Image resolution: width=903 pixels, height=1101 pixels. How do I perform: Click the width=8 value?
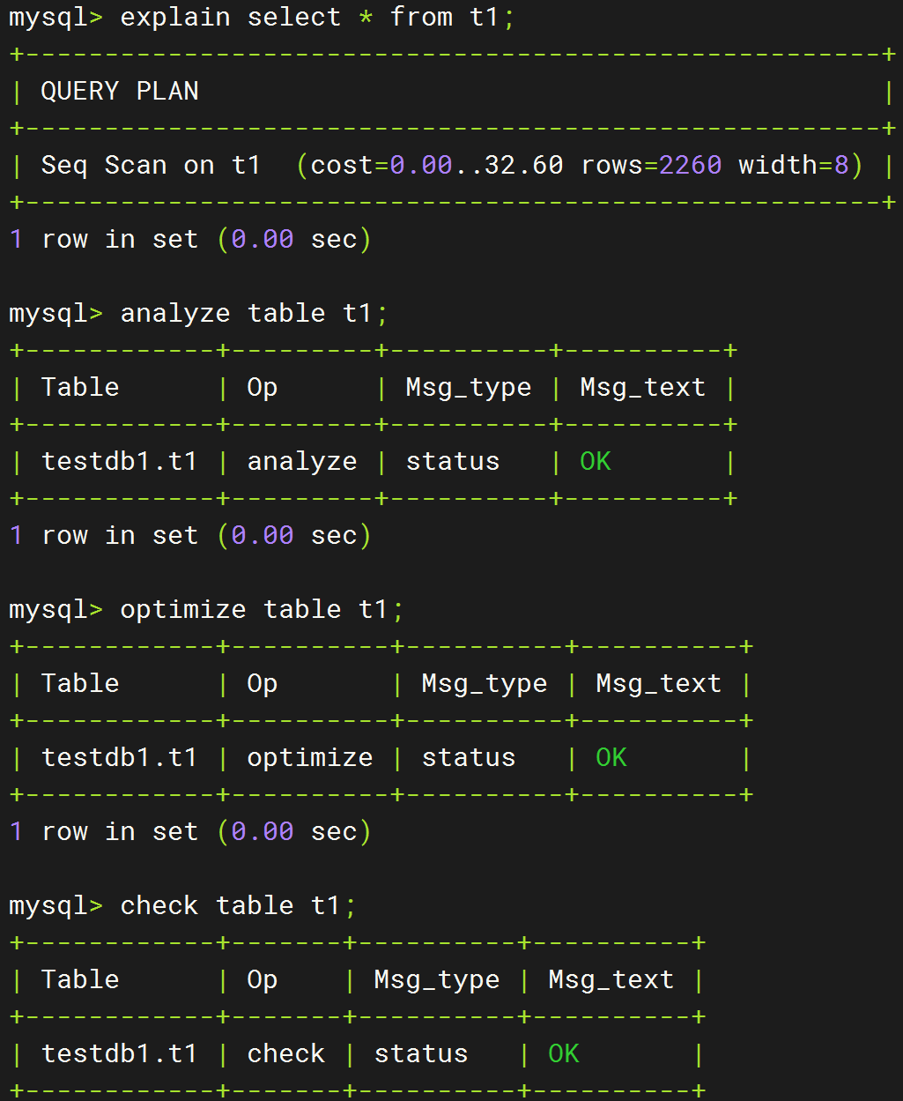click(794, 165)
